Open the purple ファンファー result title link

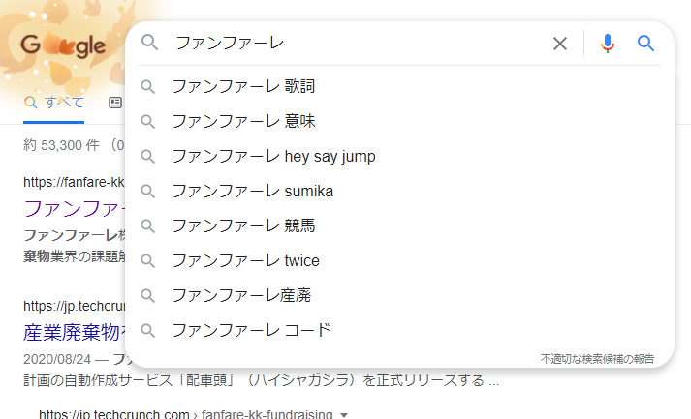(x=75, y=208)
